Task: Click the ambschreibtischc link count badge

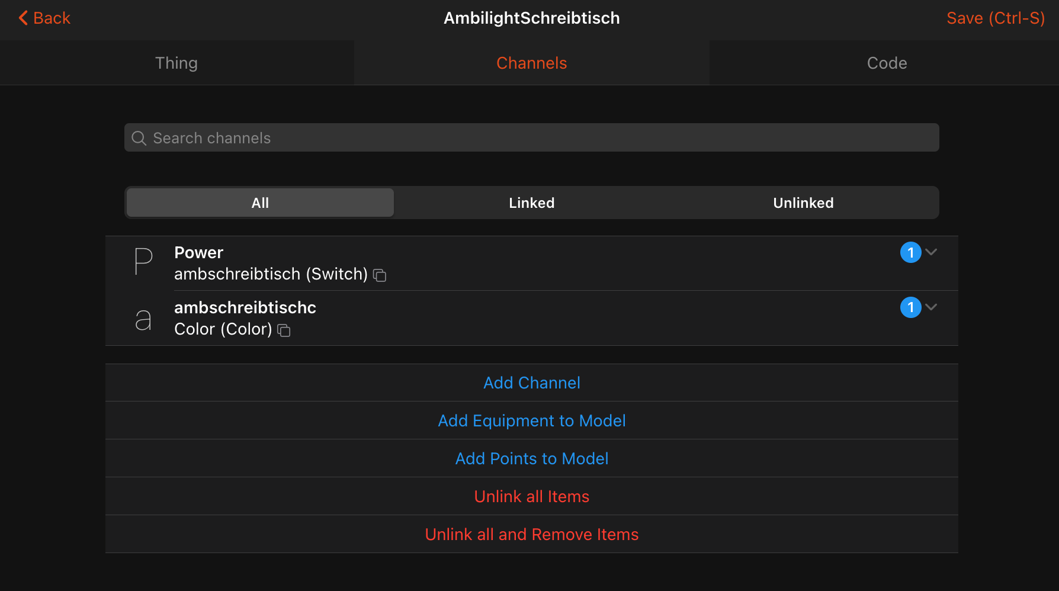Action: click(910, 307)
